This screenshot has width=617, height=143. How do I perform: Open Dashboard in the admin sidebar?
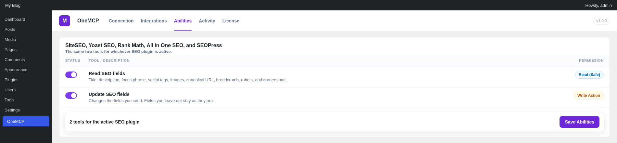tap(26, 19)
